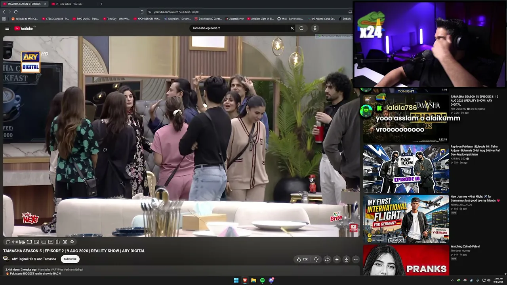Open the GitHub 'Misc - Server extra...' bookmark
The width and height of the screenshot is (507, 285).
pyautogui.click(x=290, y=19)
